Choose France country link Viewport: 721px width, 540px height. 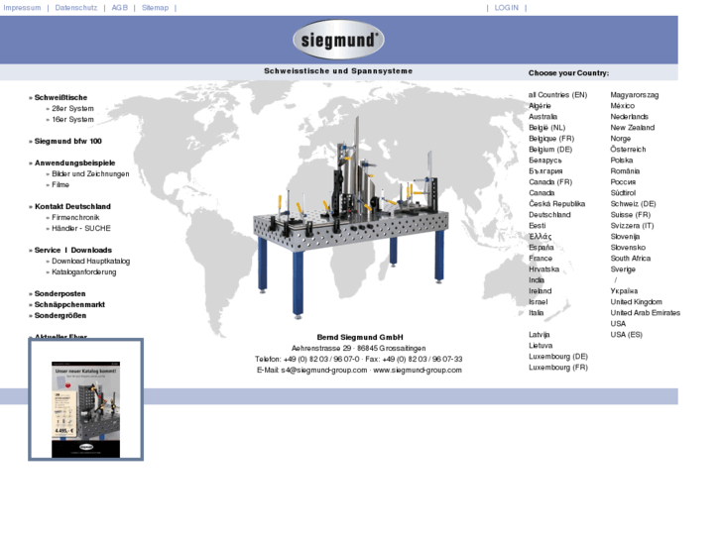(x=541, y=259)
